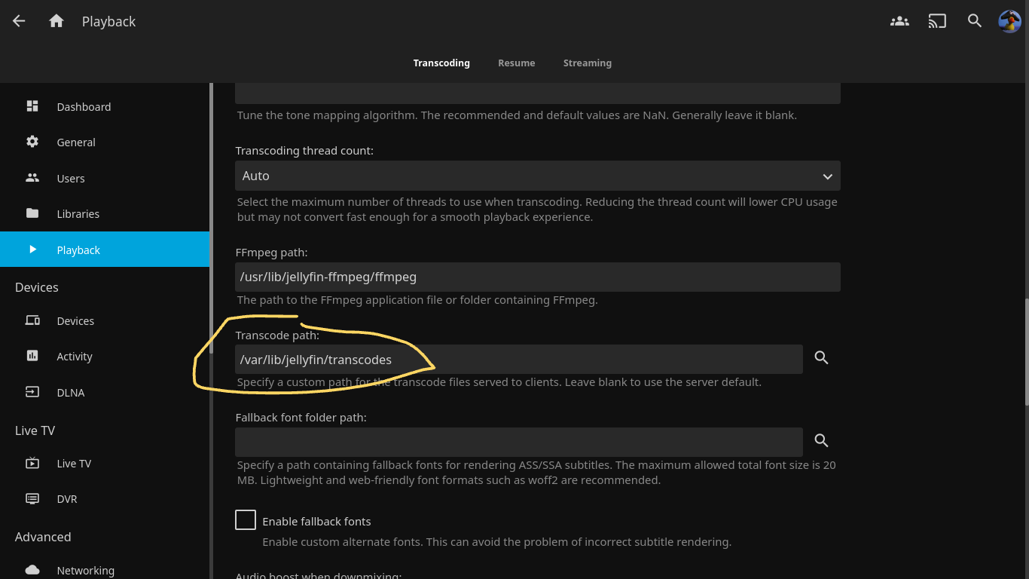Go to home via house icon
This screenshot has height=579, width=1029.
56,21
